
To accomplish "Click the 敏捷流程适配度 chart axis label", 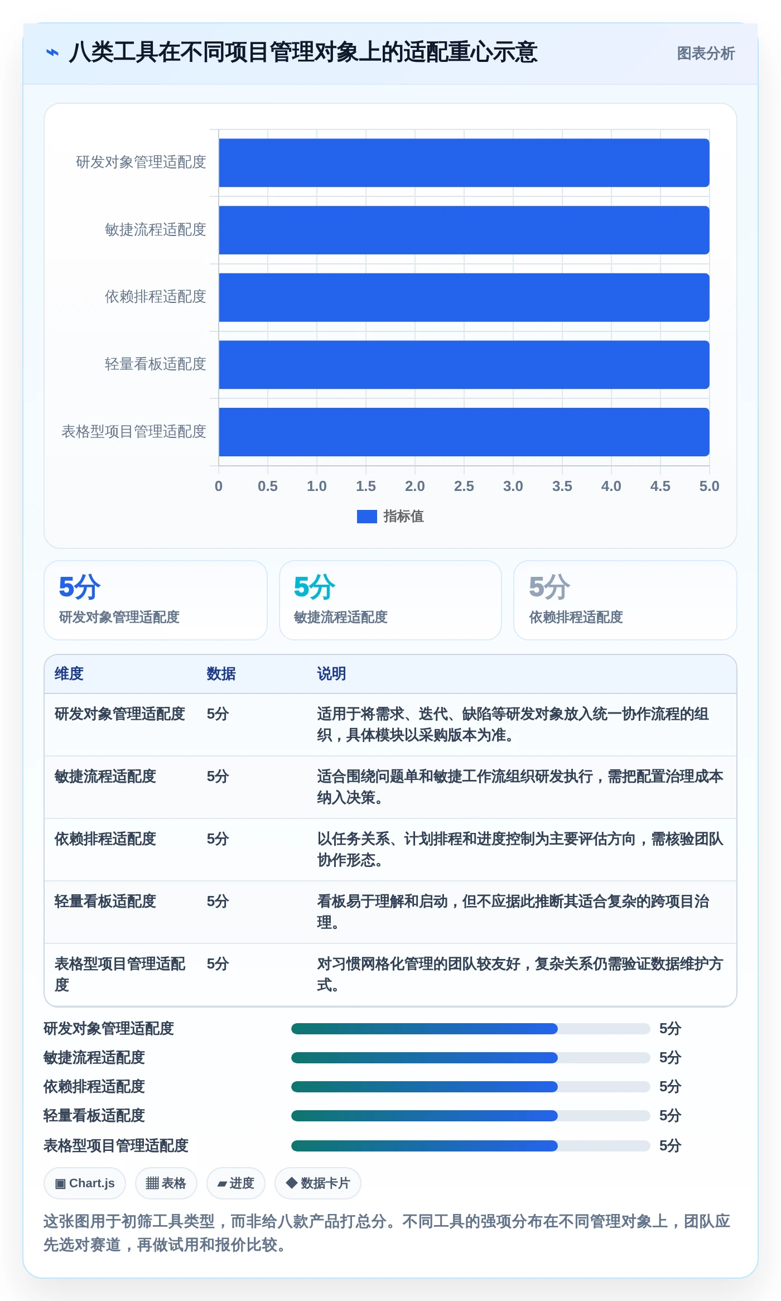I will point(156,230).
